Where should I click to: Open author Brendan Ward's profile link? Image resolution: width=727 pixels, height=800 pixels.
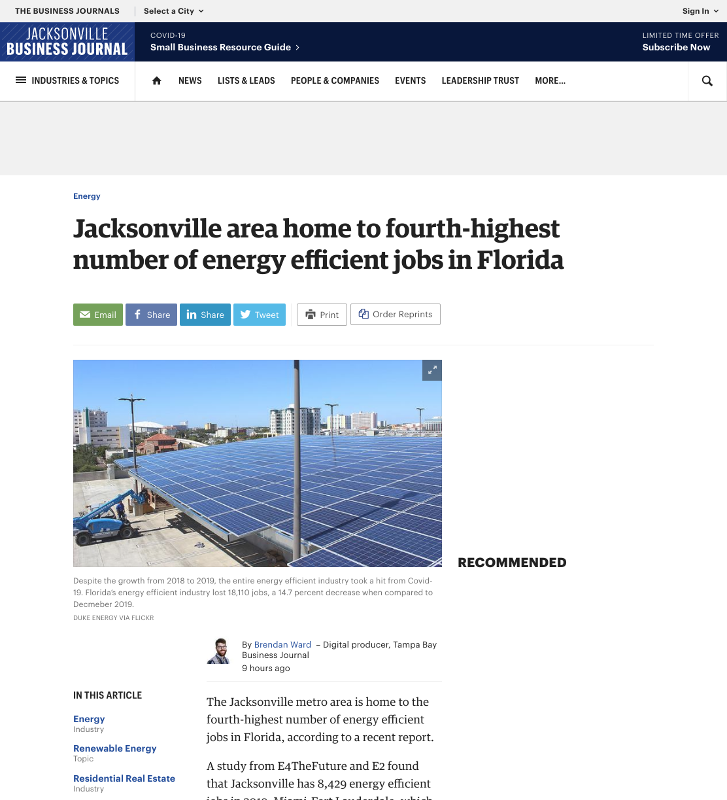tap(282, 644)
